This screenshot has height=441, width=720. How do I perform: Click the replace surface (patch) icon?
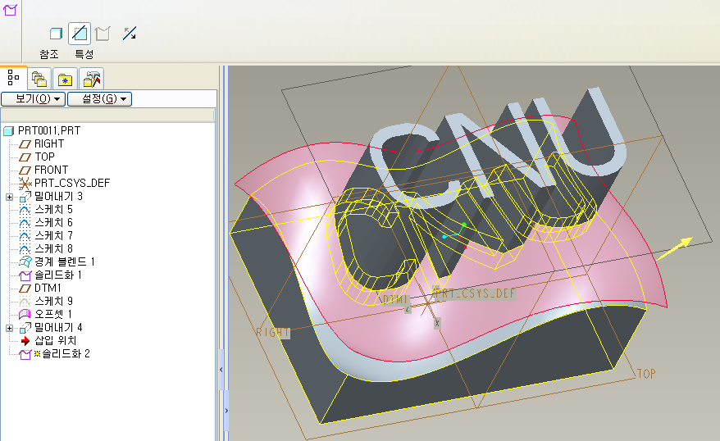(103, 34)
